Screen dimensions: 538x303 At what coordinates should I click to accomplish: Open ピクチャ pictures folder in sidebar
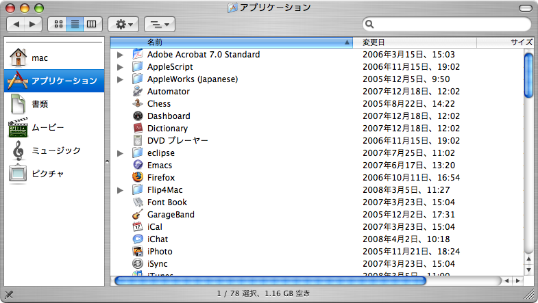54,174
